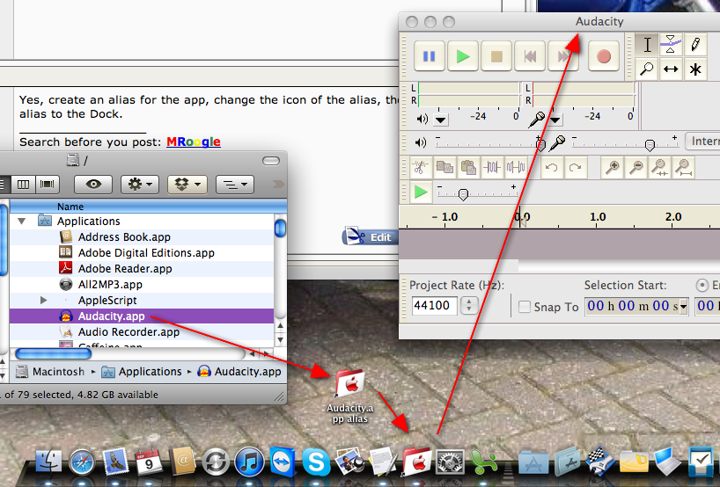This screenshot has width=720, height=487.
Task: Click the Project Rate 44100 field
Action: coord(435,305)
